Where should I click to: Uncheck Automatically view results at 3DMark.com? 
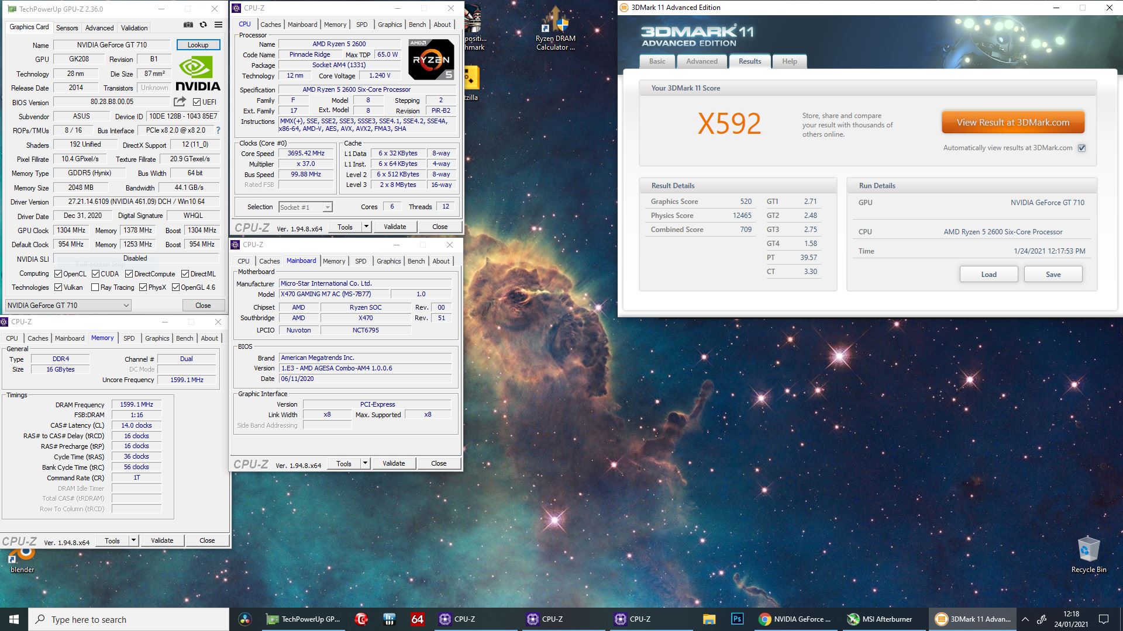click(1081, 148)
